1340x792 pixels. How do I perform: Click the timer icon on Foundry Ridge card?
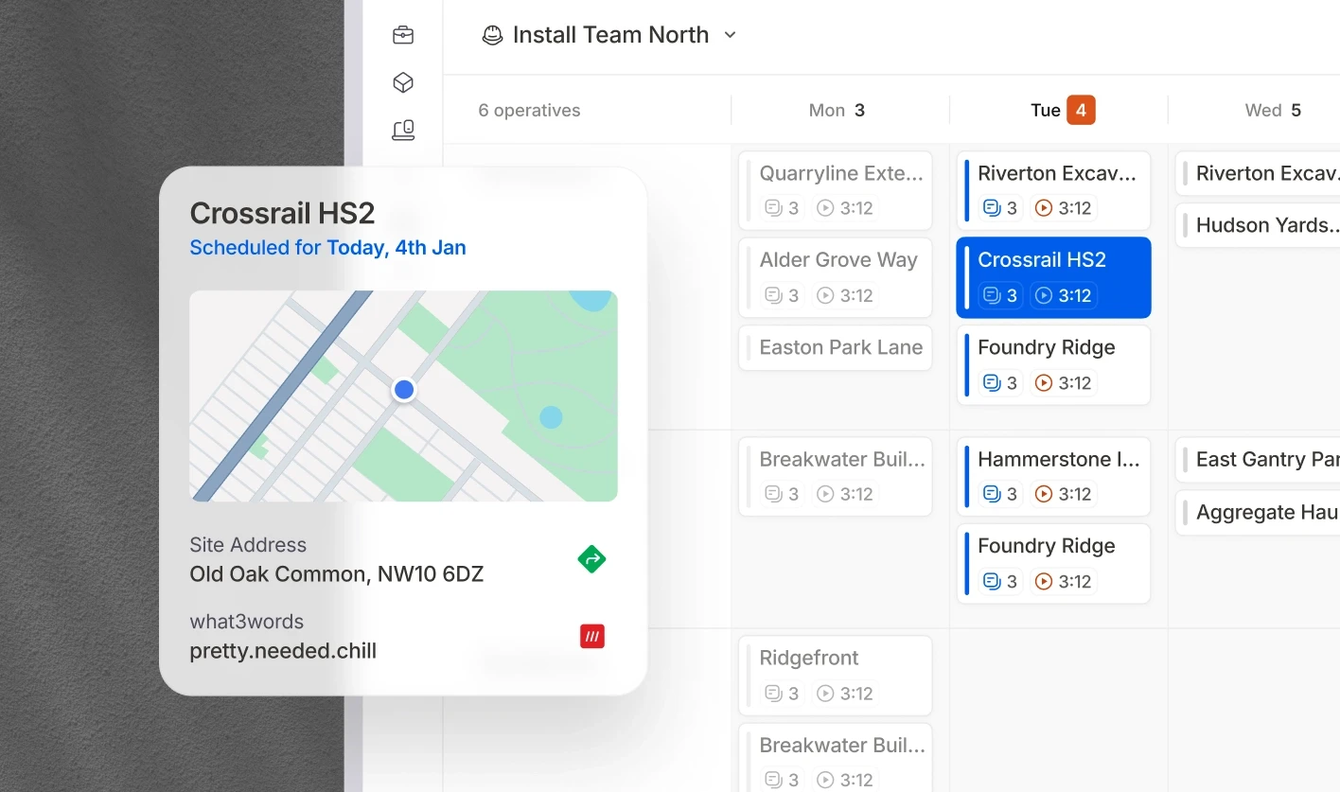(x=1044, y=382)
